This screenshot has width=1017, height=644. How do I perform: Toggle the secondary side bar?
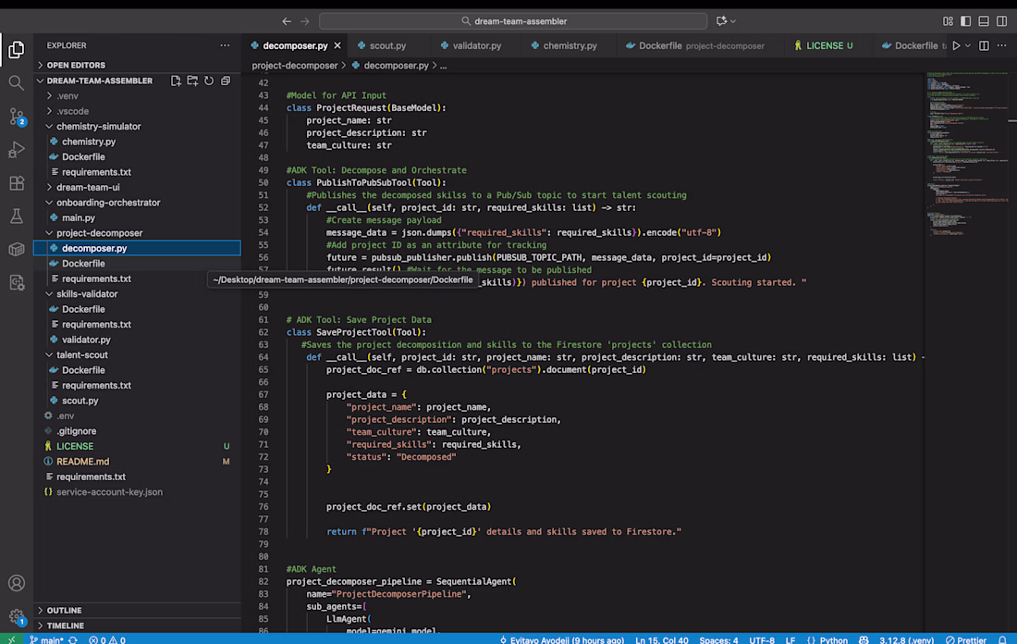pos(1002,20)
